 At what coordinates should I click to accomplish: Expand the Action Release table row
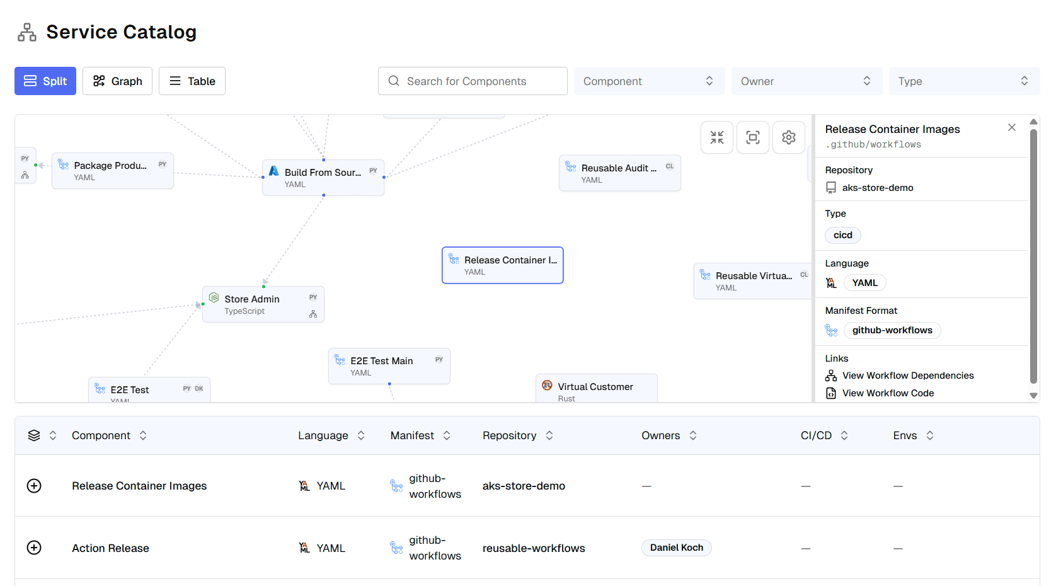34,548
